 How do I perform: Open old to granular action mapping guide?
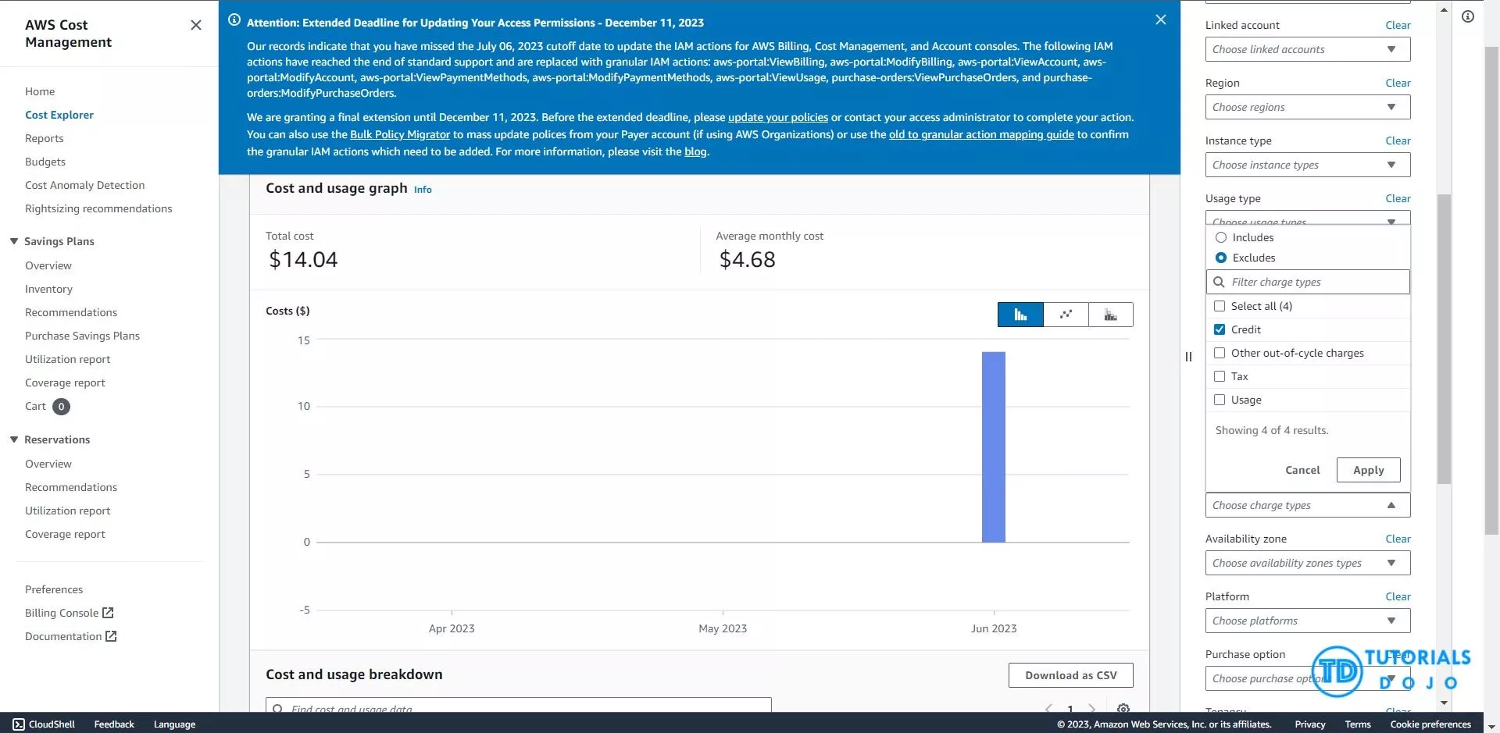(x=981, y=134)
